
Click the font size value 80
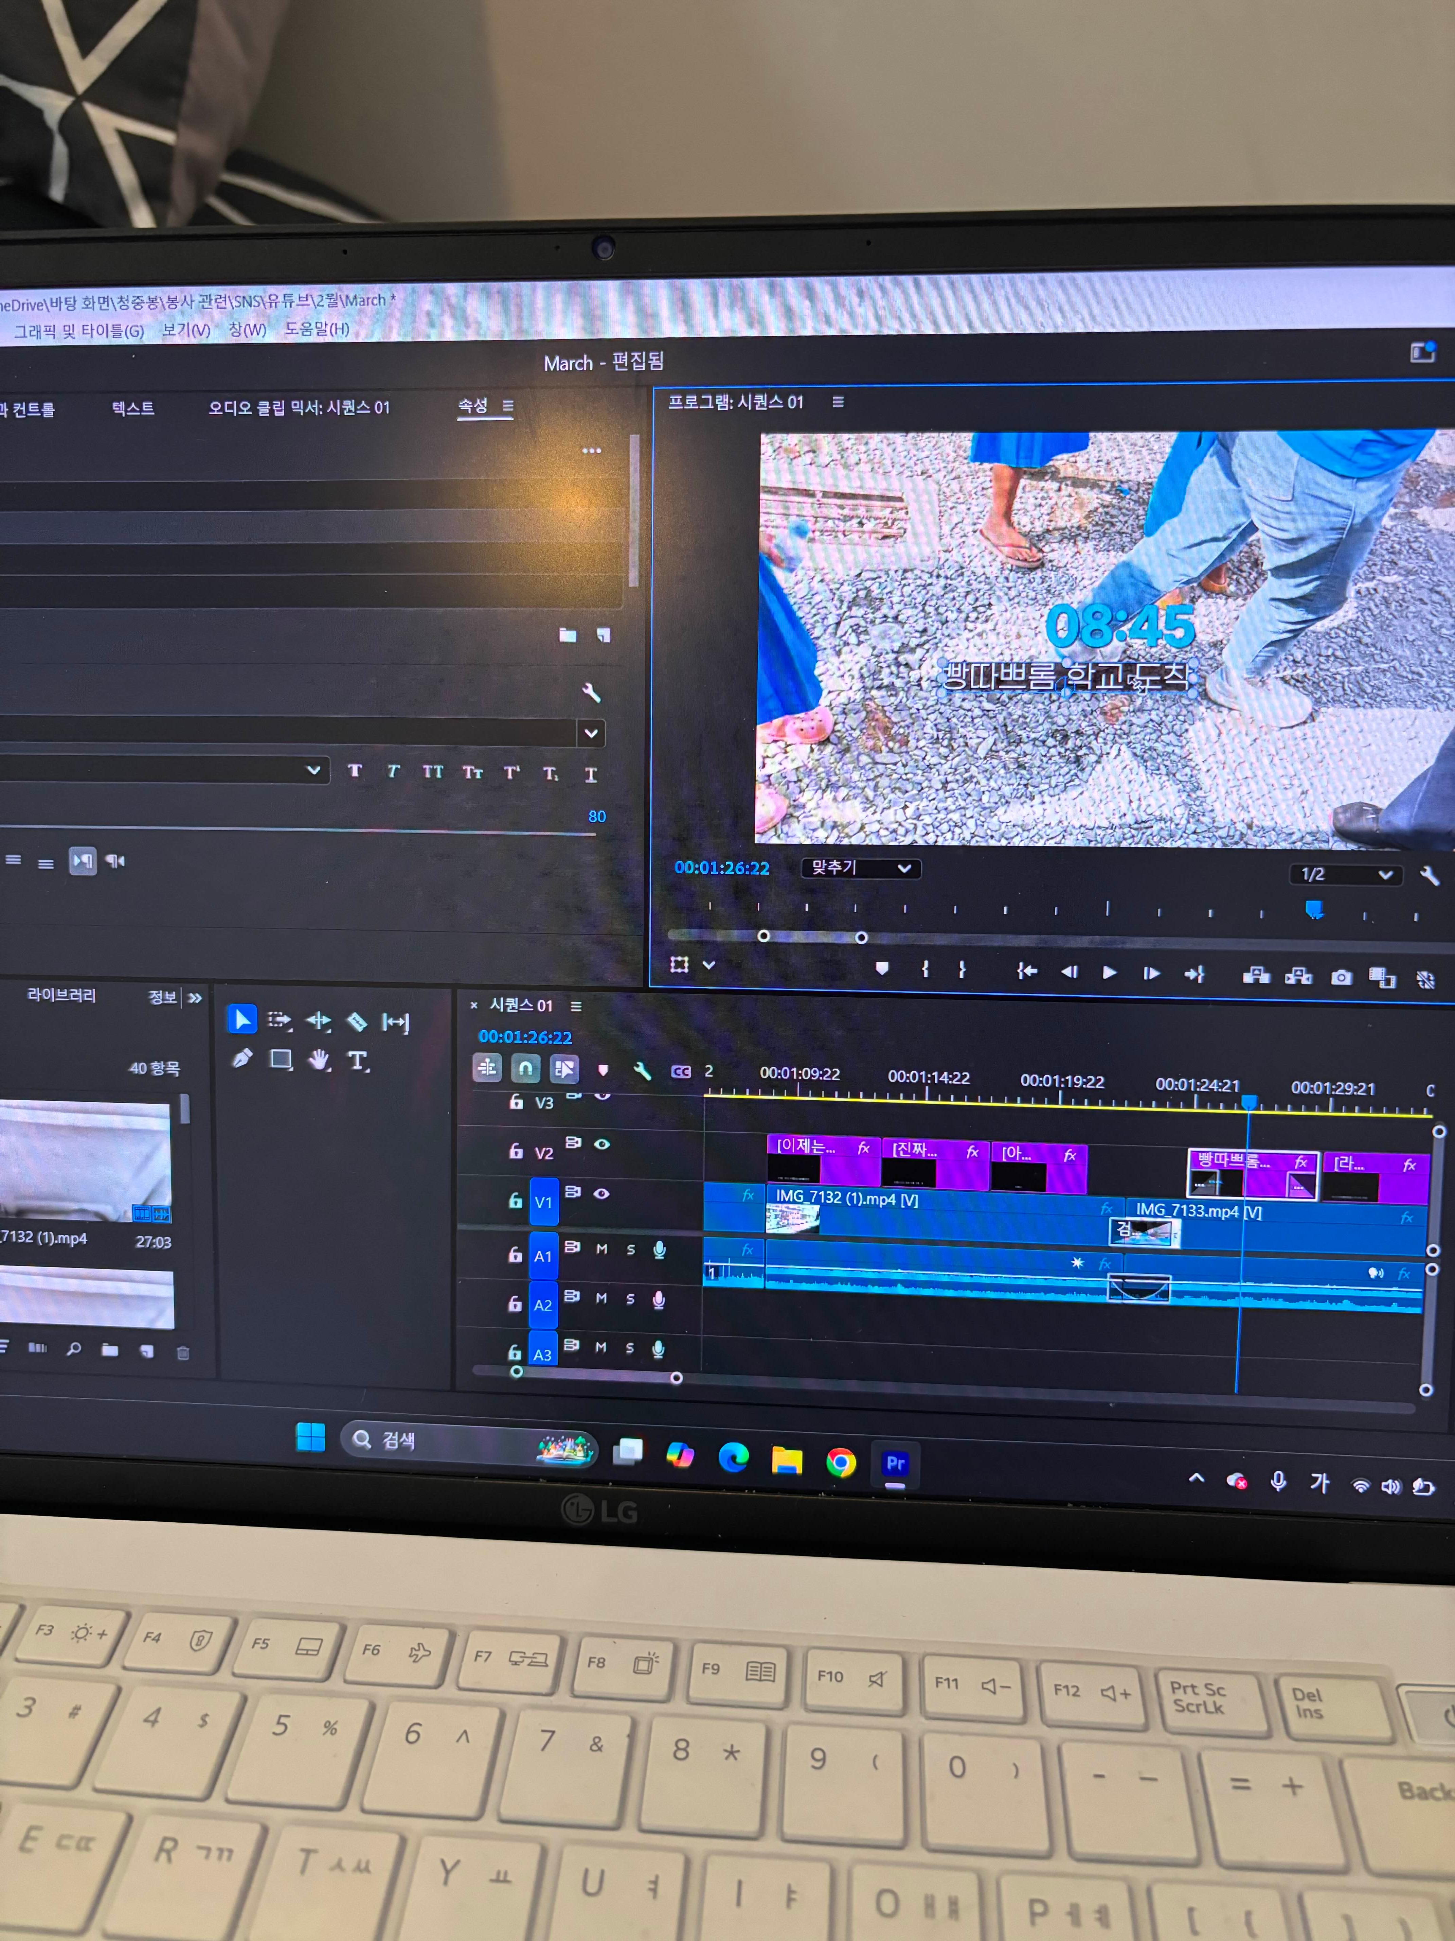[x=597, y=816]
